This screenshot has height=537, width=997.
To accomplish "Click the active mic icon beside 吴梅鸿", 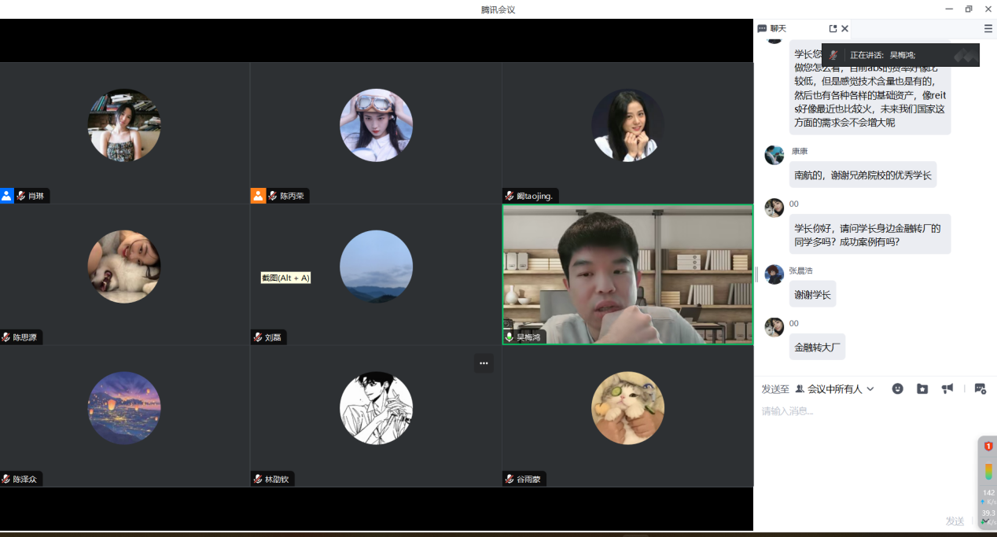I will click(x=510, y=337).
